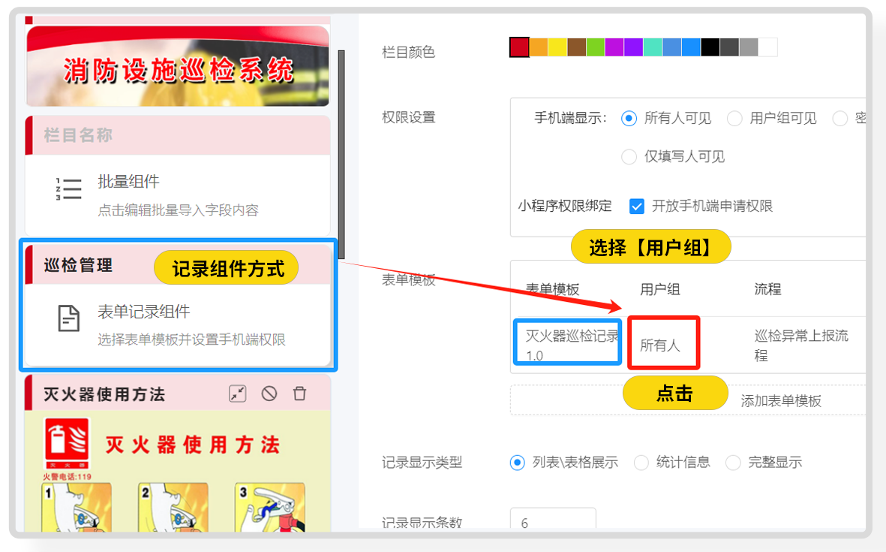Image resolution: width=886 pixels, height=552 pixels.
Task: Click the 用户组 column header
Action: (x=659, y=290)
